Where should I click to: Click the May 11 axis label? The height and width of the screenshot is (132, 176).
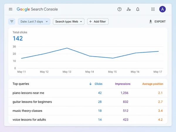(21, 72)
